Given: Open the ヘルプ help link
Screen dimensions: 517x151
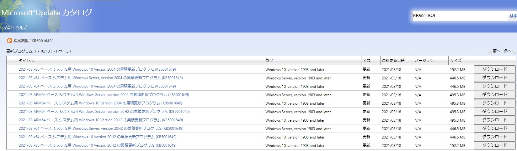Looking at the screenshot, I should click(x=21, y=28).
